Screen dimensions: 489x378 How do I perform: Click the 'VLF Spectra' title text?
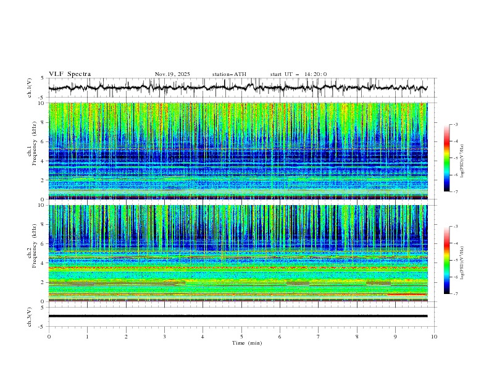tap(70, 74)
